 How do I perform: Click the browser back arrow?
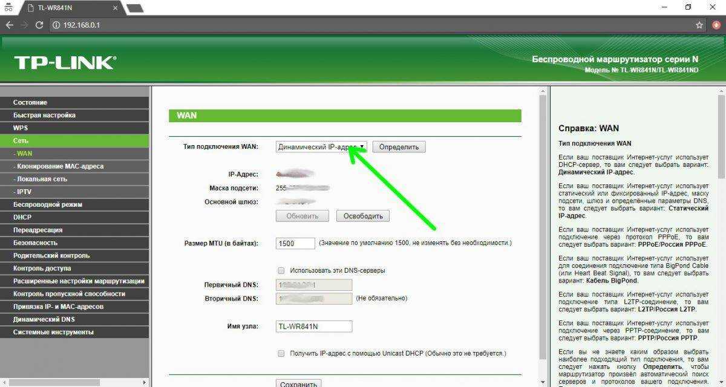pyautogui.click(x=9, y=25)
